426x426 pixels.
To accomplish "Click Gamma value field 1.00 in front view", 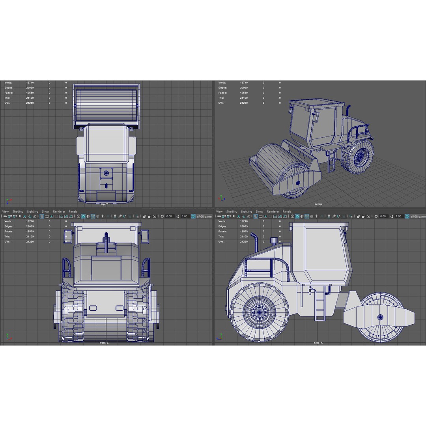I will click(x=185, y=216).
